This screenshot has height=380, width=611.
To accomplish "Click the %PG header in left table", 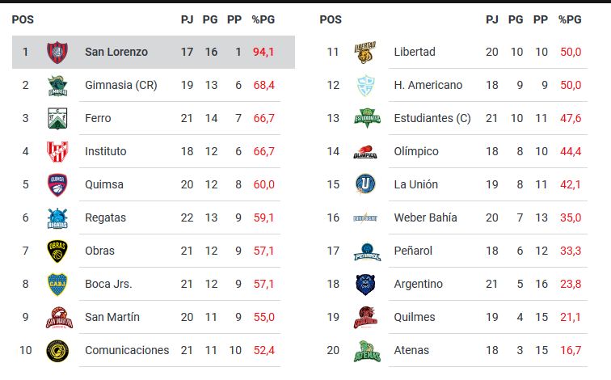I will (x=263, y=19).
